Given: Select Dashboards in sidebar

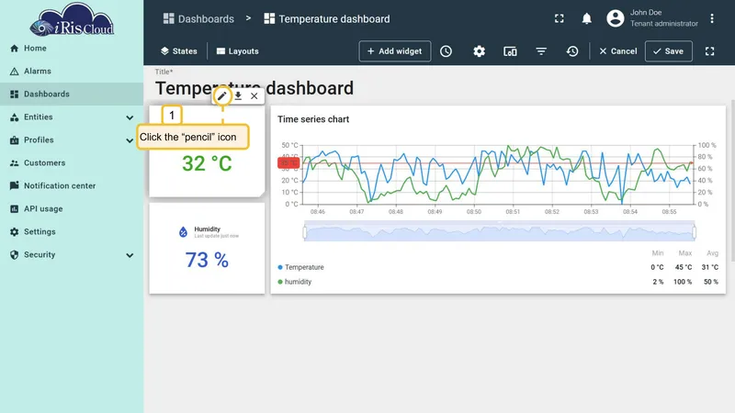Looking at the screenshot, I should [72, 95].
